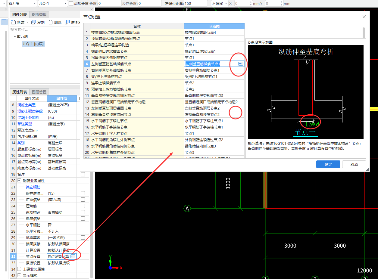Close the 构件列表 panel with X
The height and width of the screenshot is (279, 378).
[x=92, y=9]
